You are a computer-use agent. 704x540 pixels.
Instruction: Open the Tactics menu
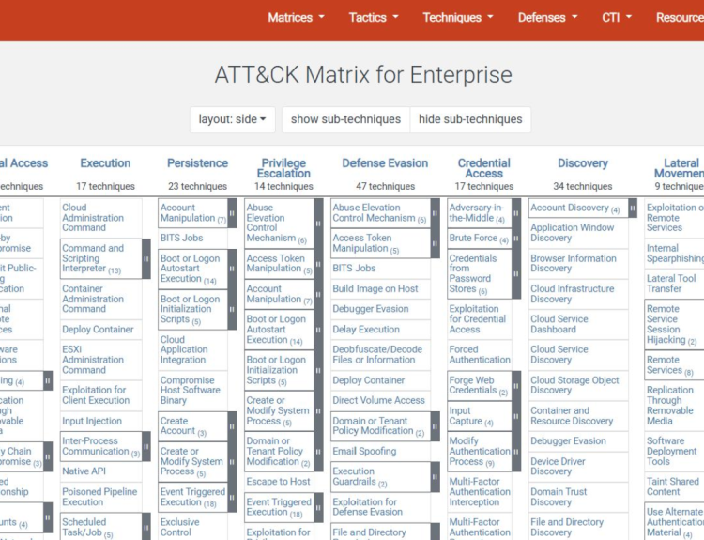pos(374,18)
